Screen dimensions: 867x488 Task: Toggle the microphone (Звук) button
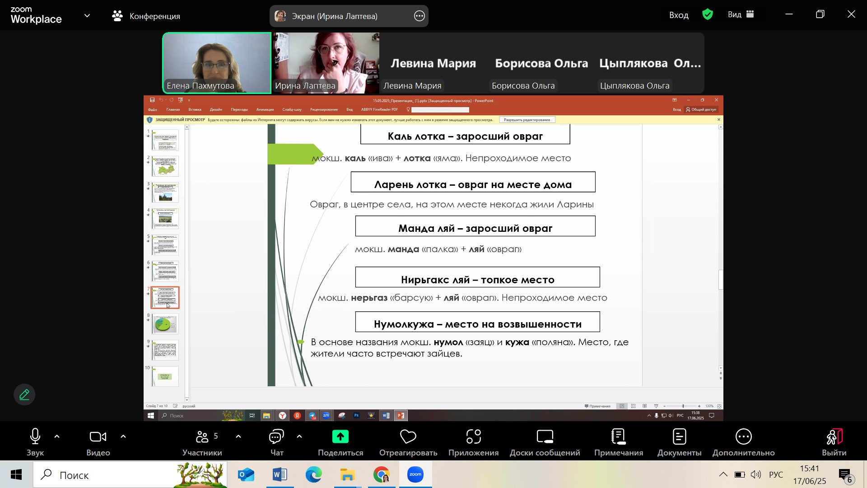[35, 436]
